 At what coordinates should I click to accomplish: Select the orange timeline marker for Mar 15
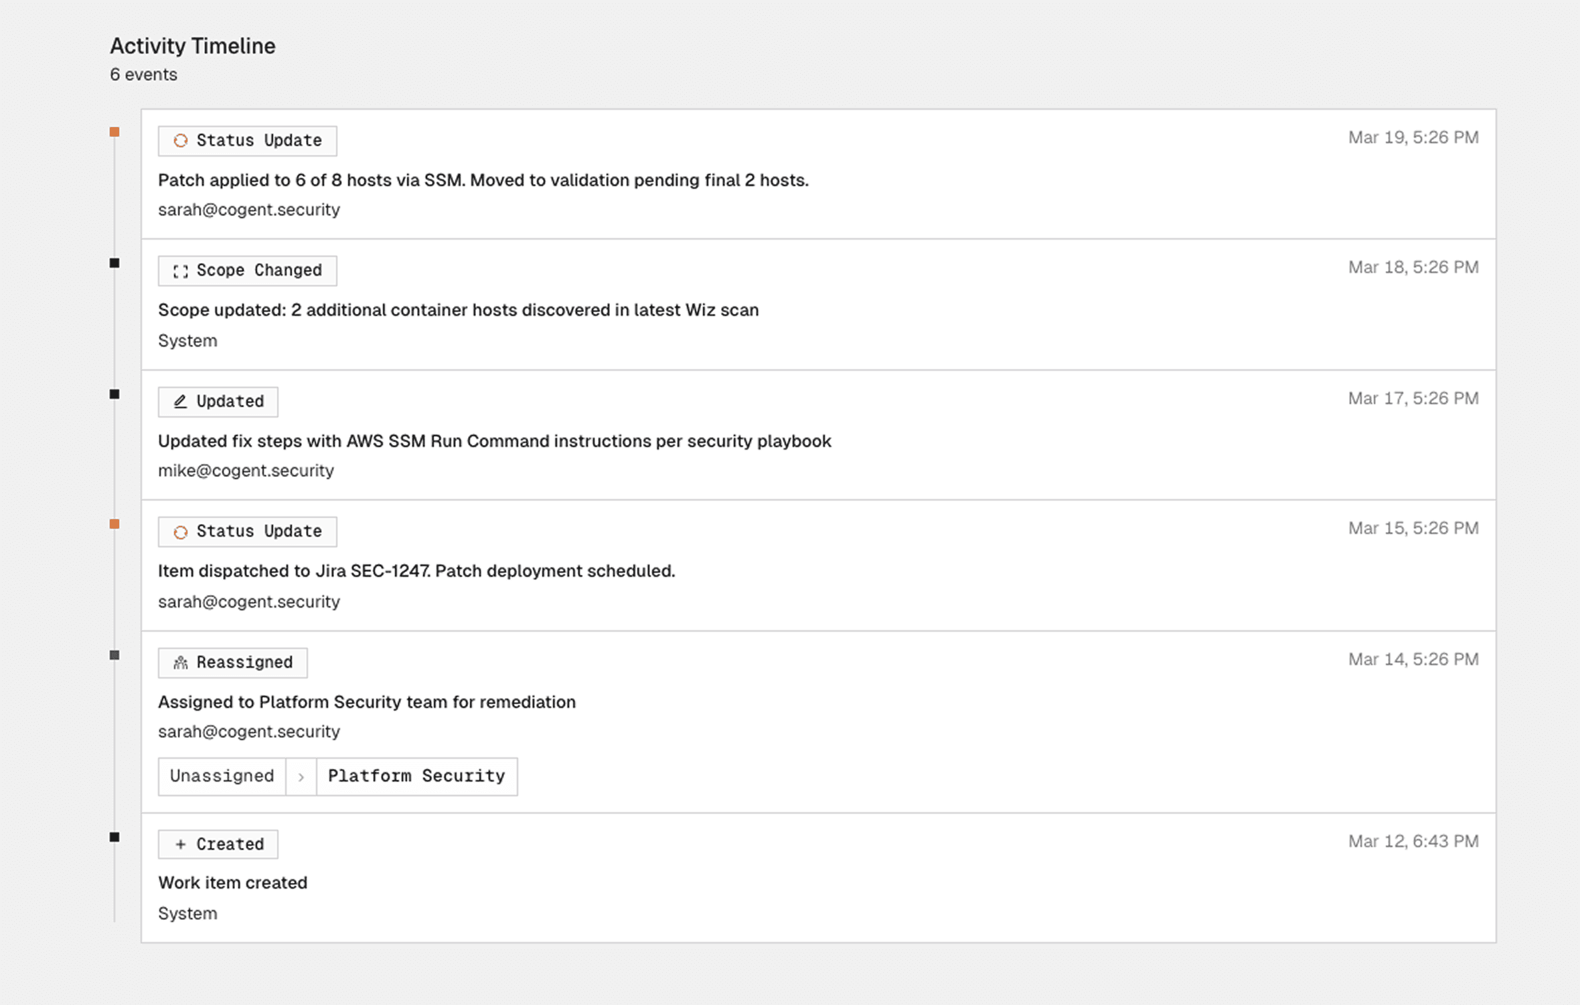(x=114, y=524)
